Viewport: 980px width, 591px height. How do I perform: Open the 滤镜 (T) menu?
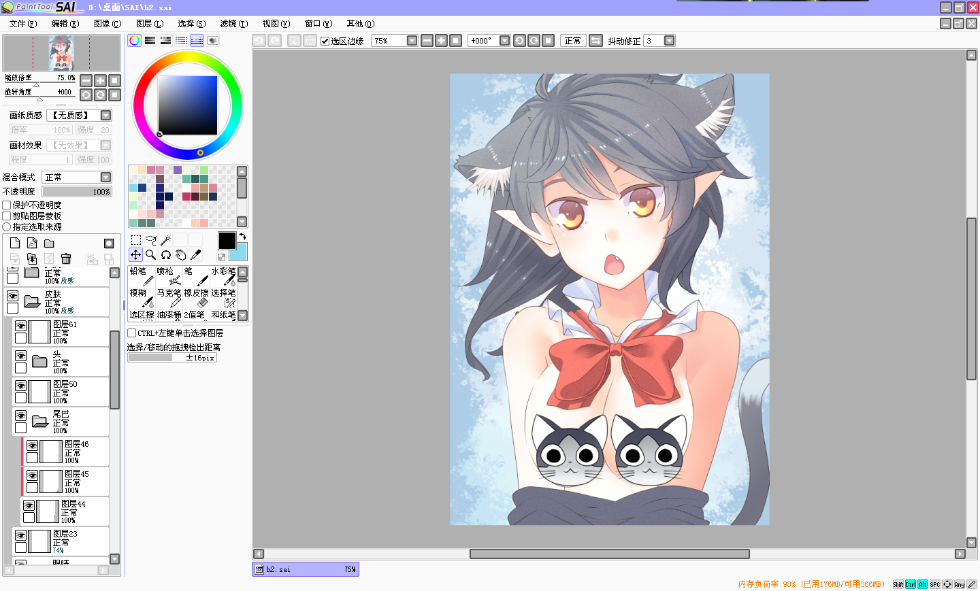[x=233, y=23]
